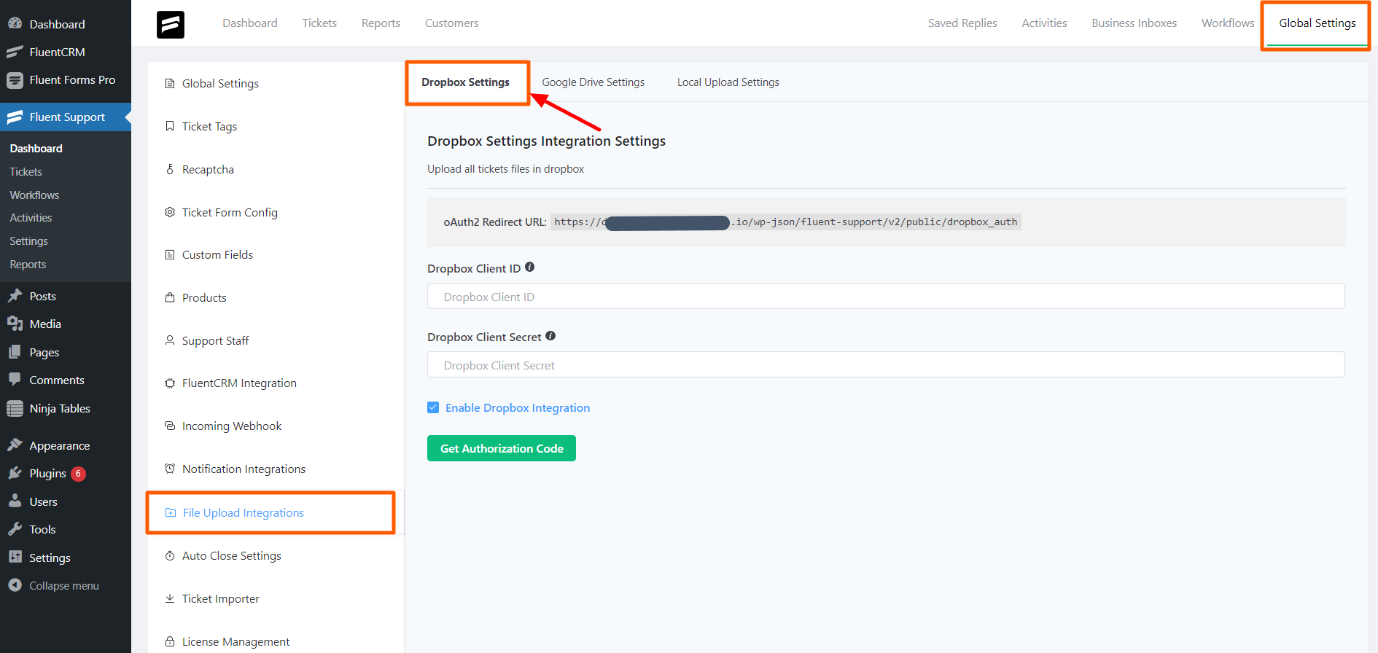Click the Ninja Tables icon
This screenshot has width=1378, height=653.
point(15,408)
